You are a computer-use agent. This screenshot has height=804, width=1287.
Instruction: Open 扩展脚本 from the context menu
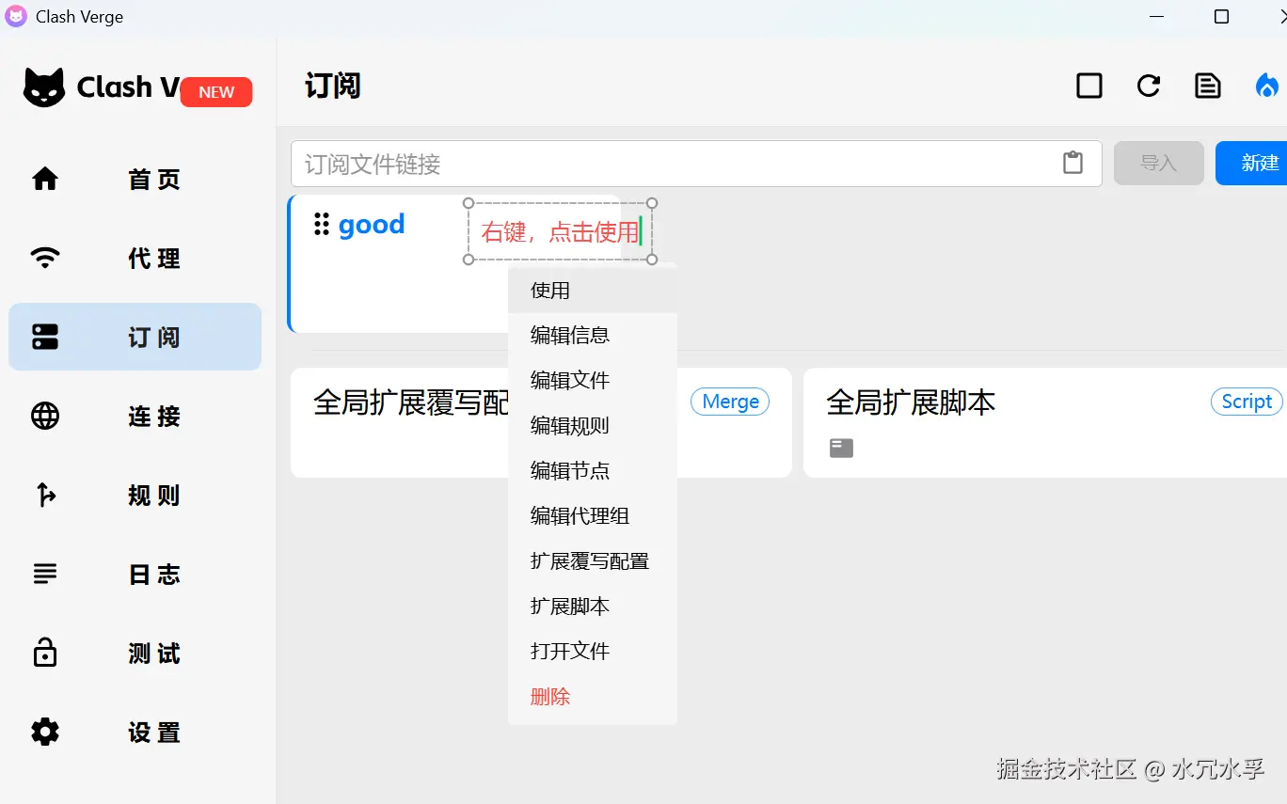tap(593, 606)
